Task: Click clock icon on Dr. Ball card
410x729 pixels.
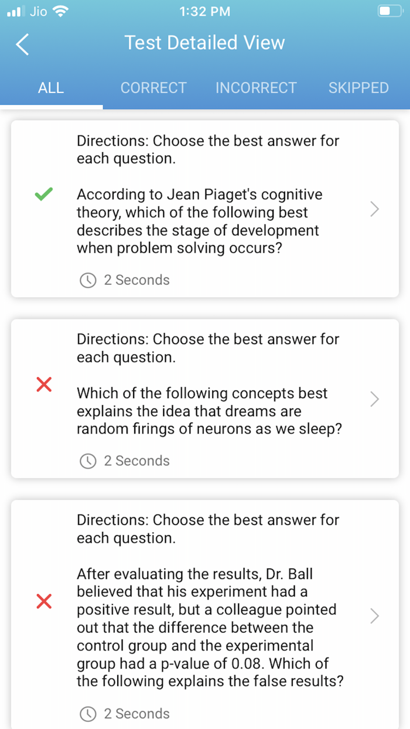Action: pyautogui.click(x=88, y=714)
